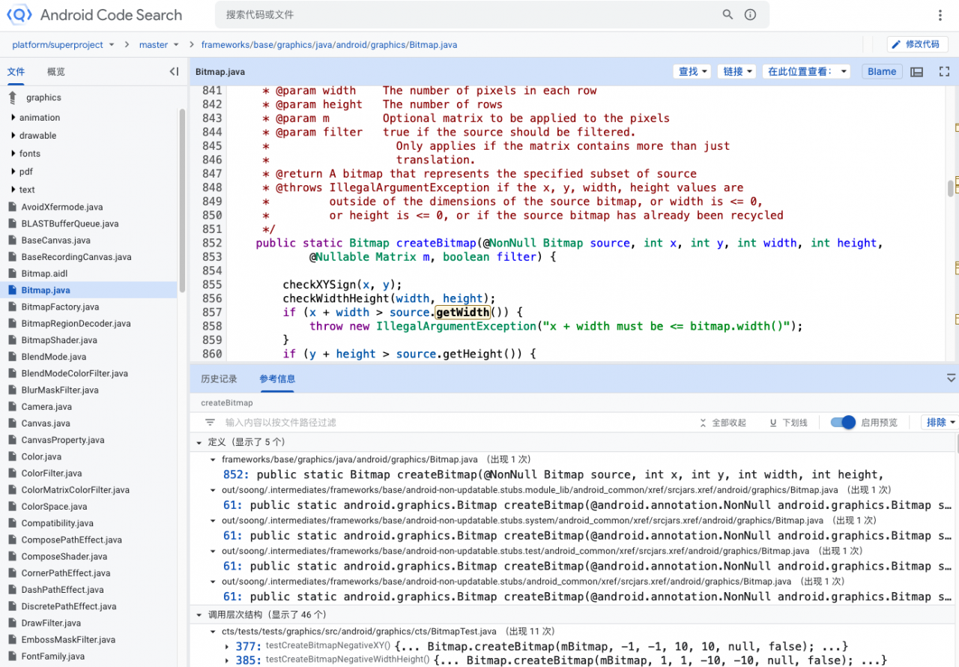This screenshot has width=959, height=667.
Task: Open the three-dot more options menu
Action: (x=940, y=15)
